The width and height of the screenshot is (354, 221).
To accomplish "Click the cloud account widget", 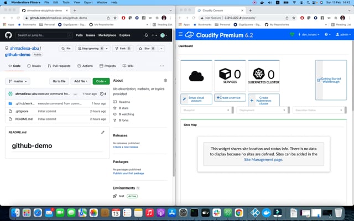I will 196,76.
